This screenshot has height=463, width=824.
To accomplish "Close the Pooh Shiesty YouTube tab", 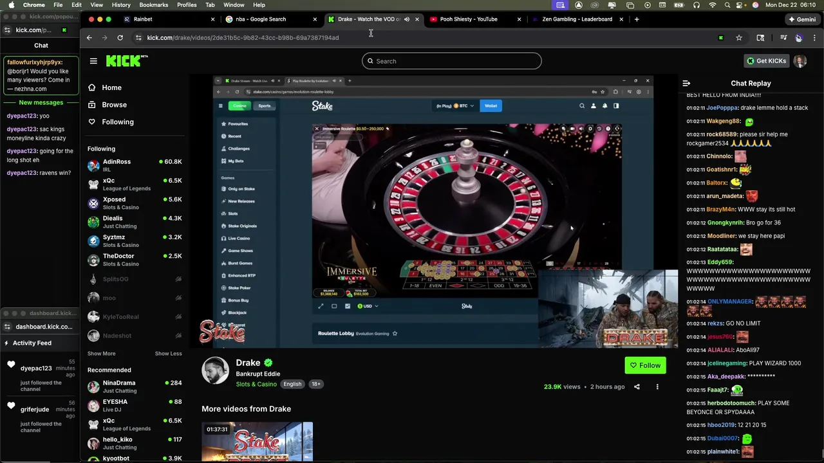I will 519,19.
